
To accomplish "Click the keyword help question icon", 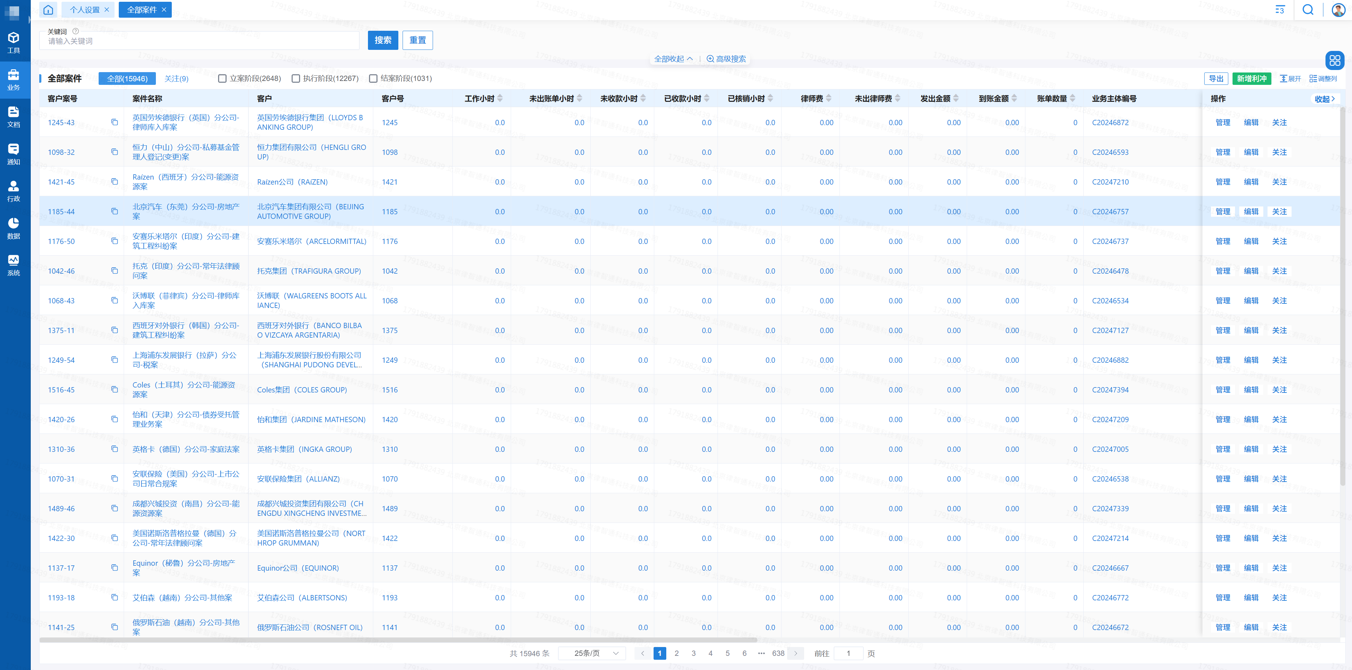I will 76,31.
